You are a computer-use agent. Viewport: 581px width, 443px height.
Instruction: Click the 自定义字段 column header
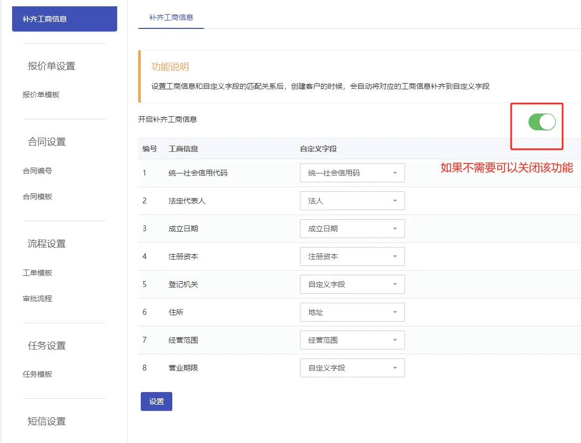(318, 149)
